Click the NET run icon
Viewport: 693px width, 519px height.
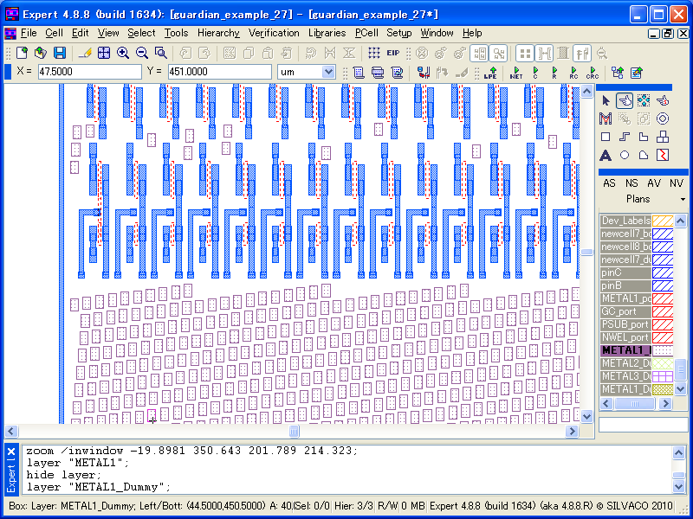click(x=516, y=73)
